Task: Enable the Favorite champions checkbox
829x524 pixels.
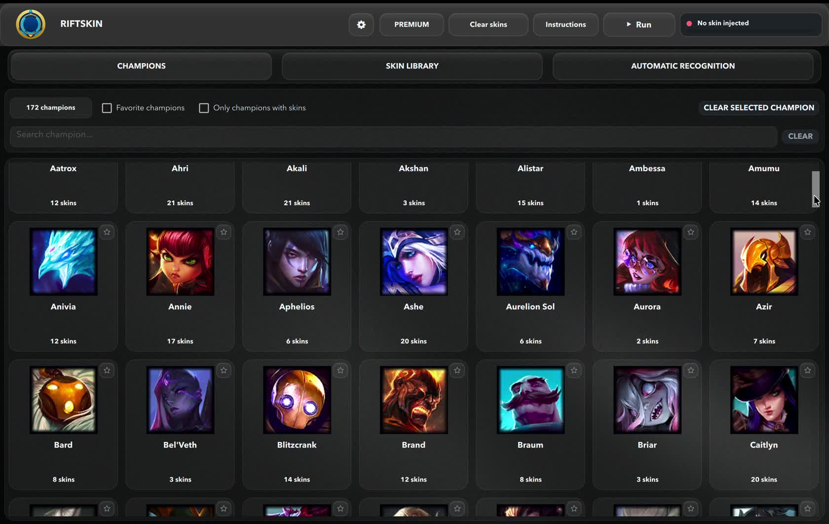Action: (107, 108)
